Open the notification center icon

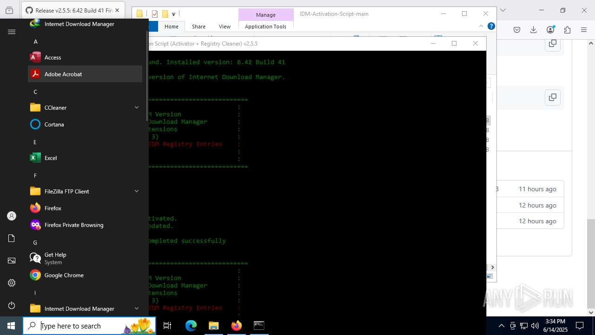pos(580,326)
